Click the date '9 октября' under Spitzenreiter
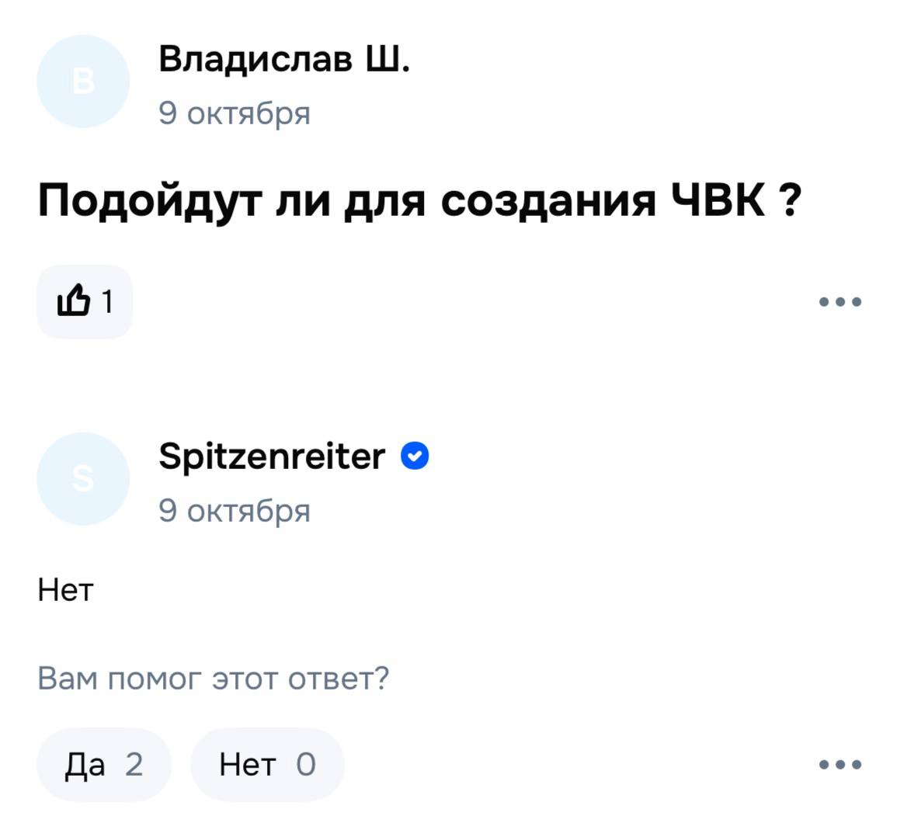Screen dimensions: 900x837 [235, 510]
